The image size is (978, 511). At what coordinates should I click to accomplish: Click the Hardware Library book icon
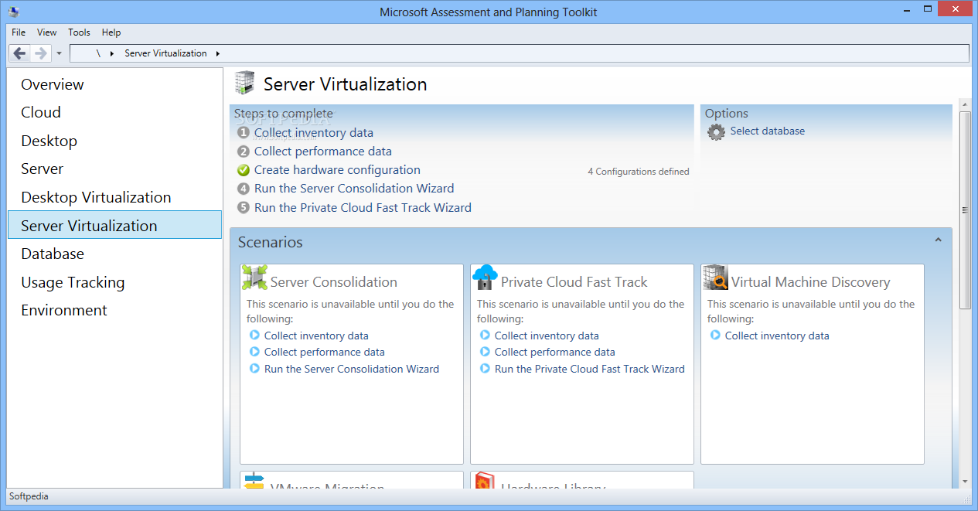click(x=485, y=481)
